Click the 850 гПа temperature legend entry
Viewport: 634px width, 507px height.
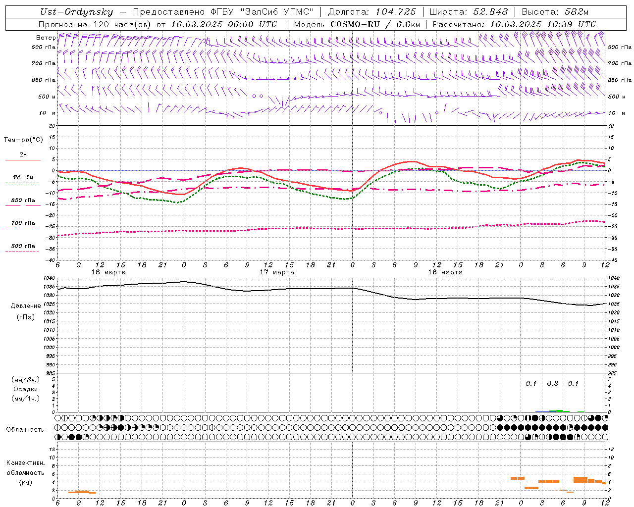[x=23, y=201]
